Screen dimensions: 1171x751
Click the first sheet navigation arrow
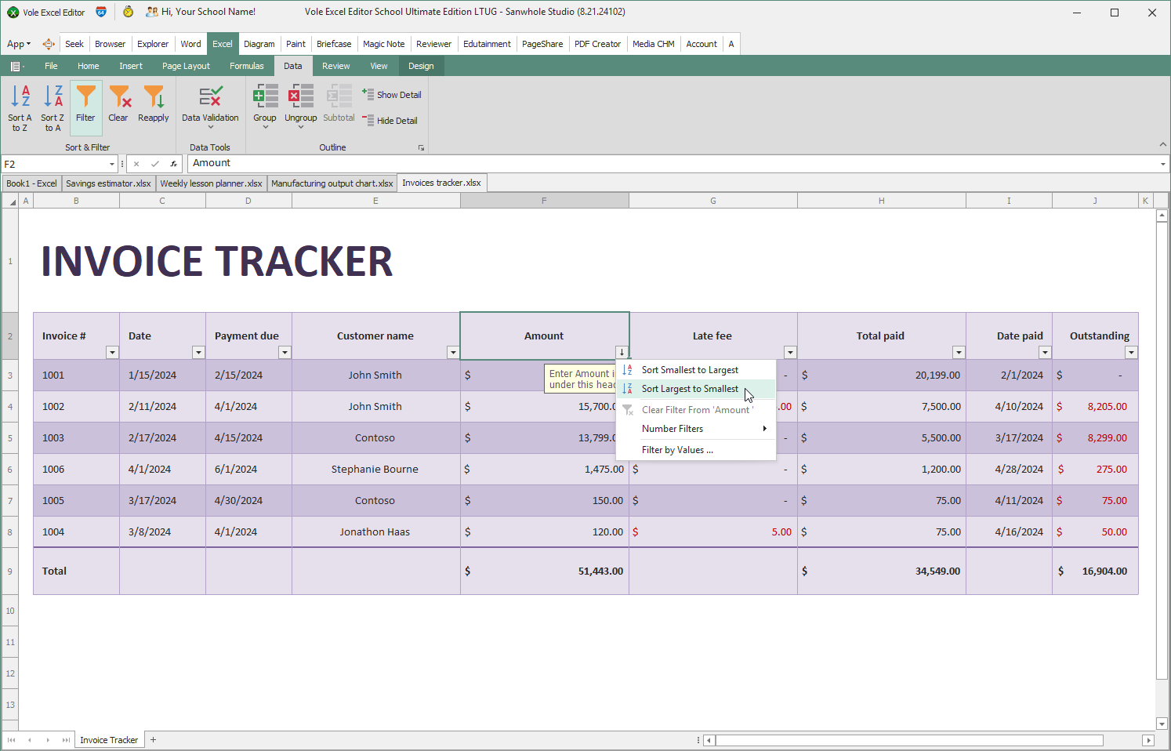(x=11, y=740)
